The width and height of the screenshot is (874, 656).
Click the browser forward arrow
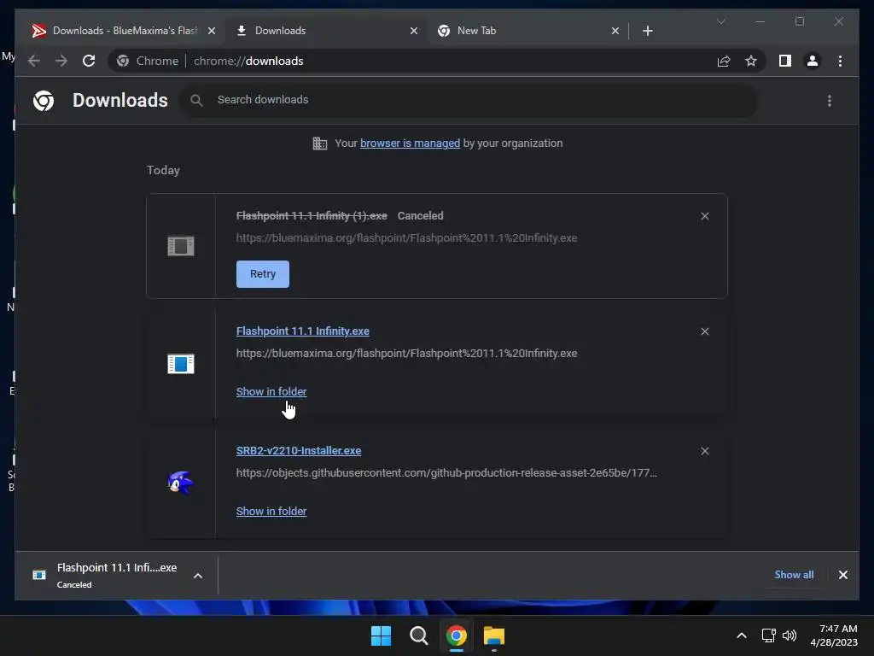tap(61, 61)
